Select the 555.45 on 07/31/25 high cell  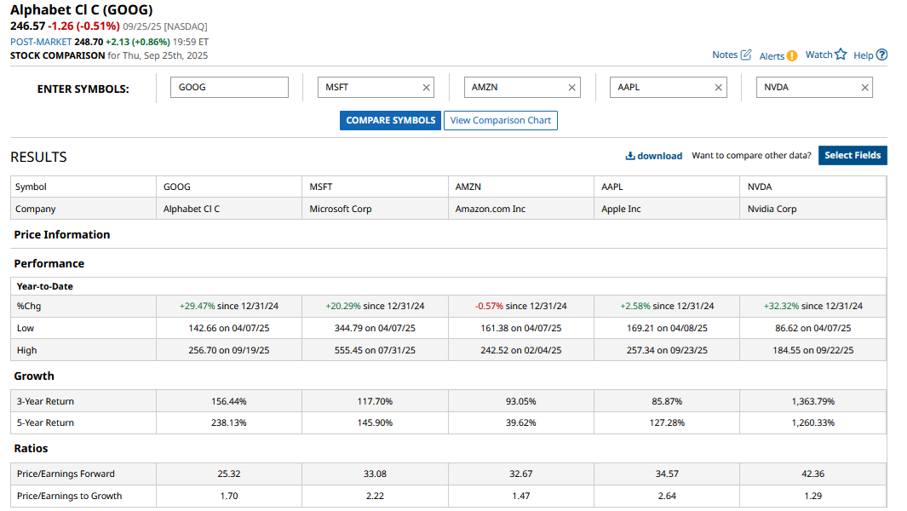point(375,350)
